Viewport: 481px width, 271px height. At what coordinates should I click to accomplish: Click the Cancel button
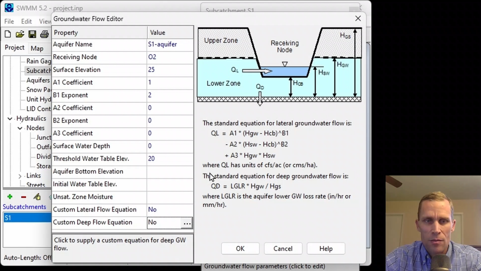[x=283, y=249]
